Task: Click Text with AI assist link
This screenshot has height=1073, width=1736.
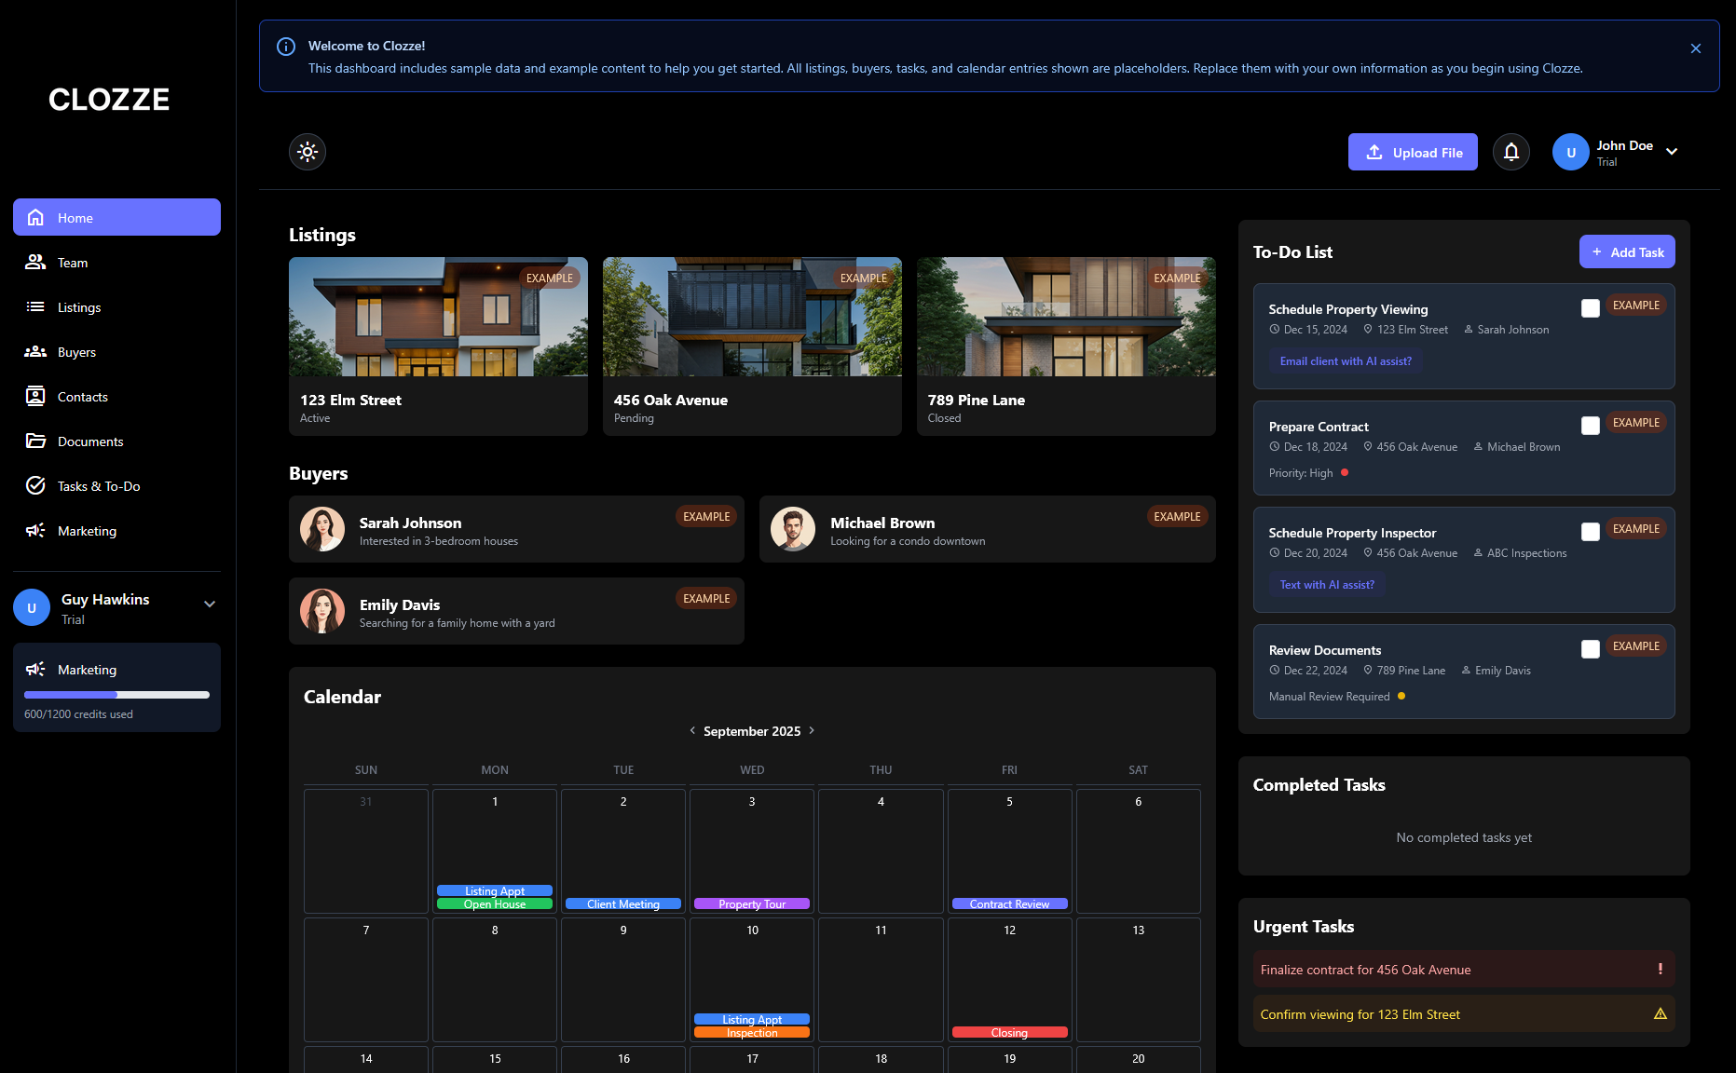Action: (1327, 585)
